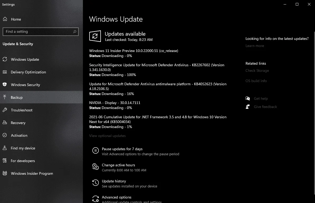Click the Learn more link

[x=255, y=46]
